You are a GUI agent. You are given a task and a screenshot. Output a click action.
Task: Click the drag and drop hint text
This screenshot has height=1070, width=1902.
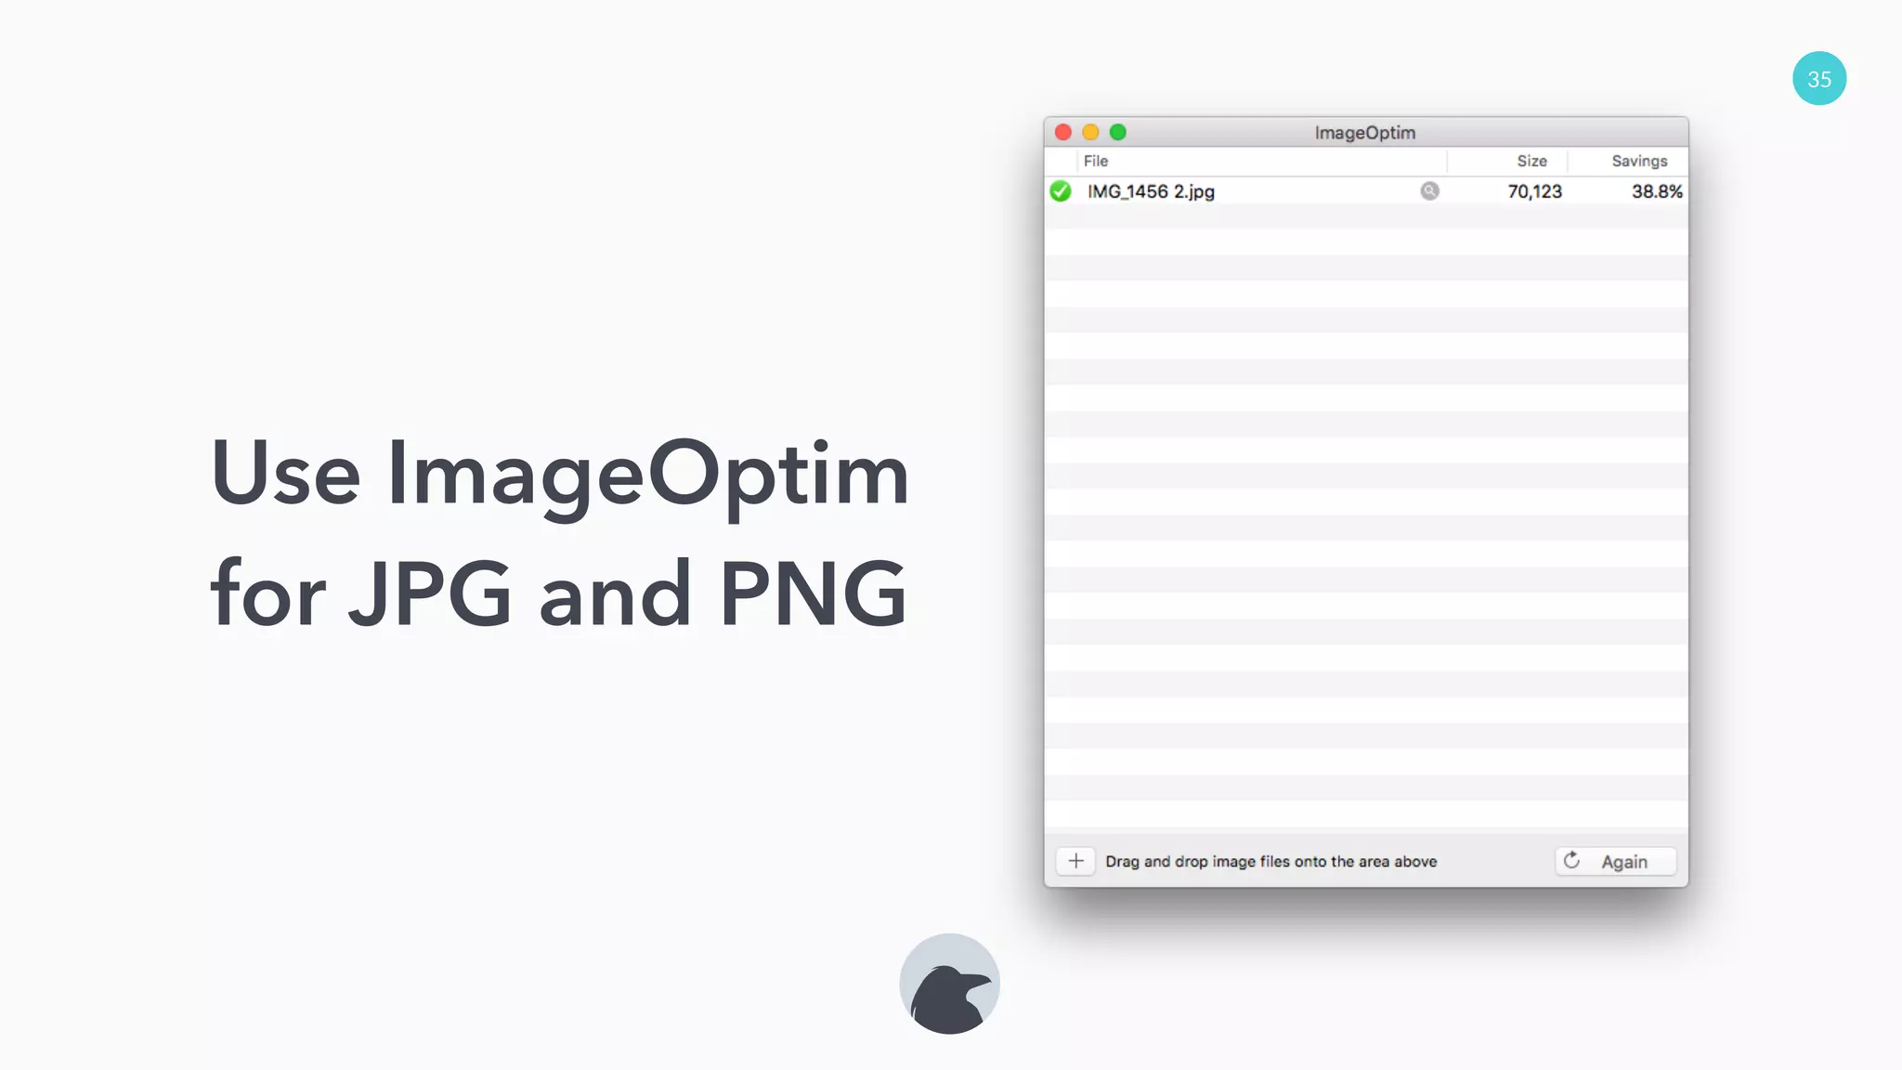(x=1270, y=861)
